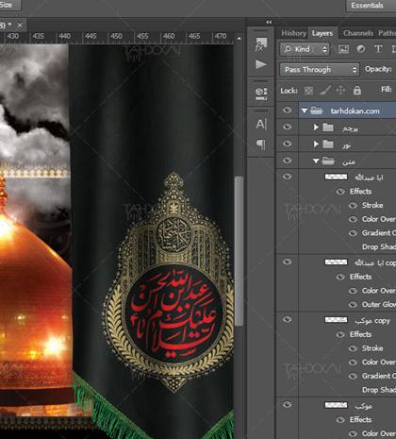Screen dimensions: 396x439
Task: Open the Styles panel fx icon
Action: click(x=261, y=44)
